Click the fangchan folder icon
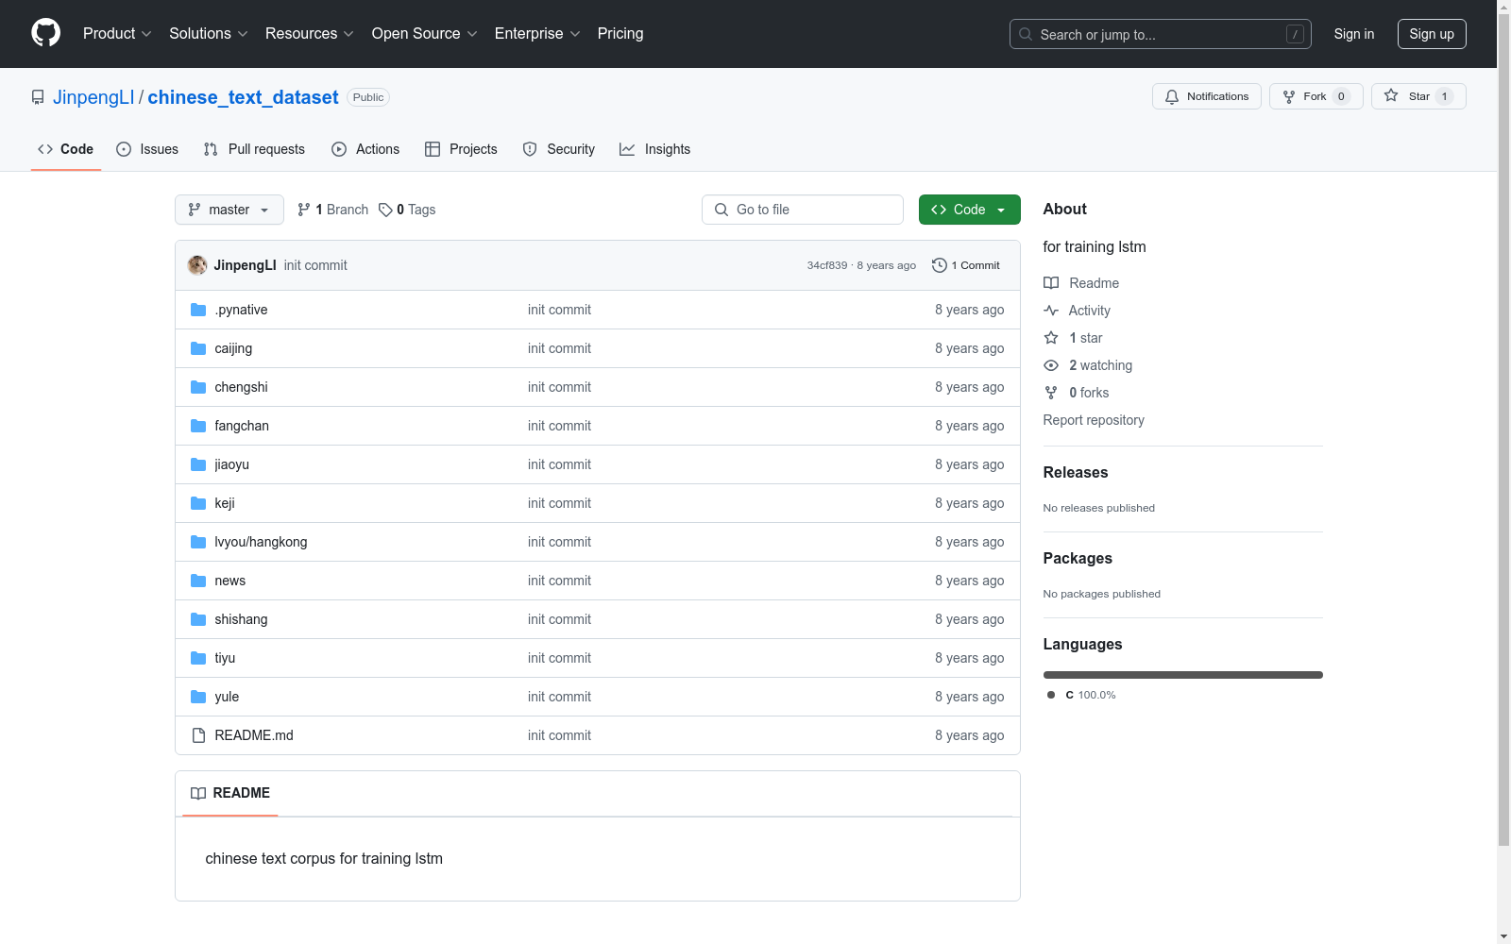 click(198, 426)
